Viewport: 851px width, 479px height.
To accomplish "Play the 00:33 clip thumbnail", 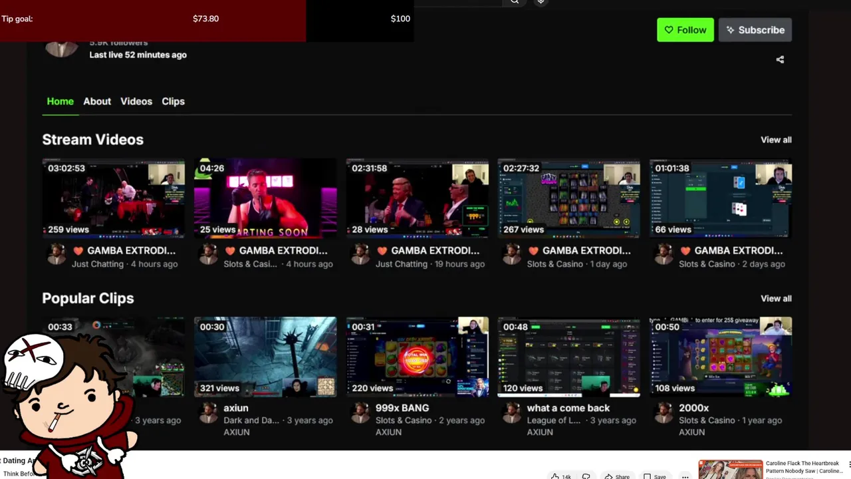I will (114, 357).
